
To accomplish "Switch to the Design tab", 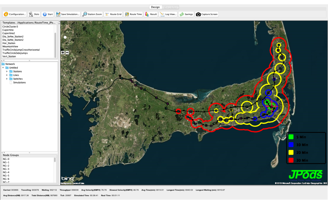I will pyautogui.click(x=155, y=7).
